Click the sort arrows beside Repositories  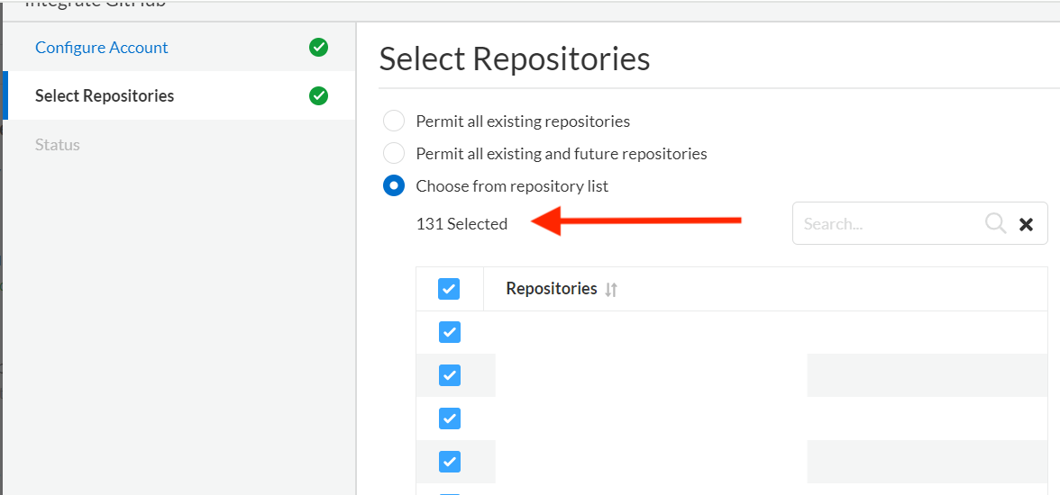611,290
